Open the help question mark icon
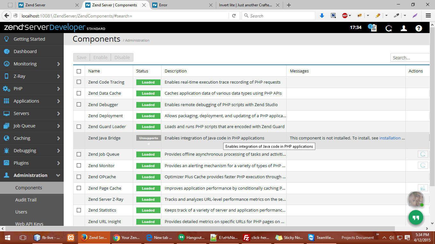Image resolution: width=435 pixels, height=244 pixels. [419, 28]
